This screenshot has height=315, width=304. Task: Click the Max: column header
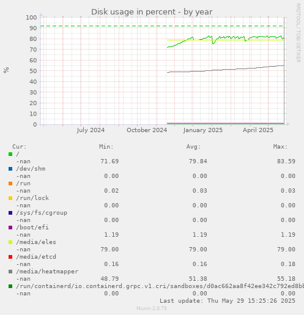click(x=280, y=147)
